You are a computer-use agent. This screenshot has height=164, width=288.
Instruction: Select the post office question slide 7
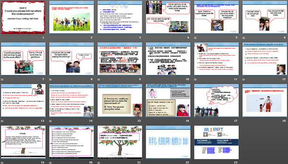23,59
